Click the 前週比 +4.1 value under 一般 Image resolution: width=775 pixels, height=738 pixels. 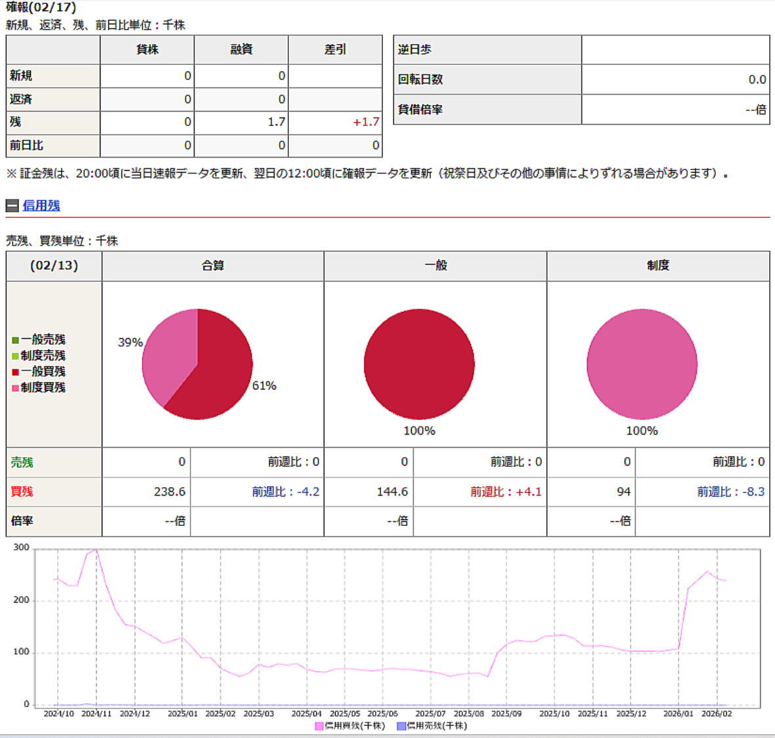[x=506, y=492]
